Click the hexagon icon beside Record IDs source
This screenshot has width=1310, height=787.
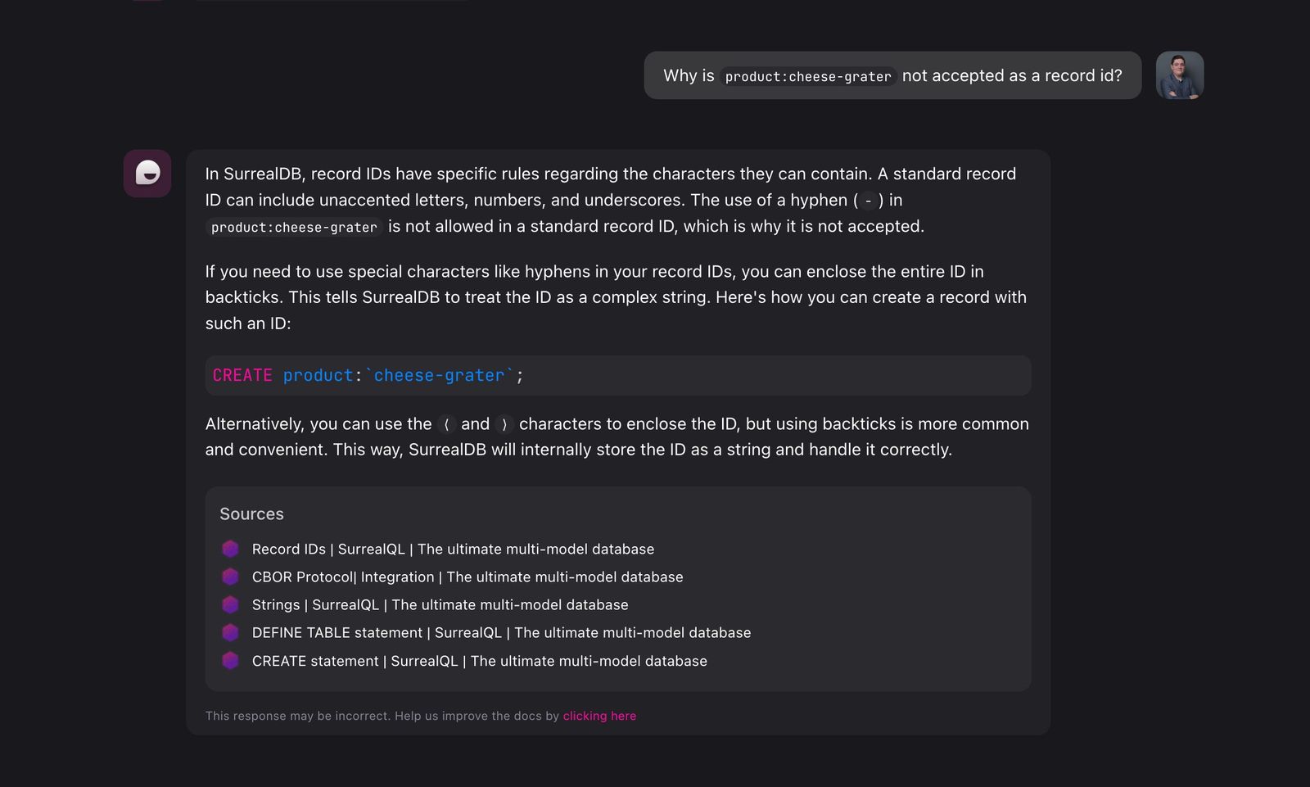tap(230, 549)
